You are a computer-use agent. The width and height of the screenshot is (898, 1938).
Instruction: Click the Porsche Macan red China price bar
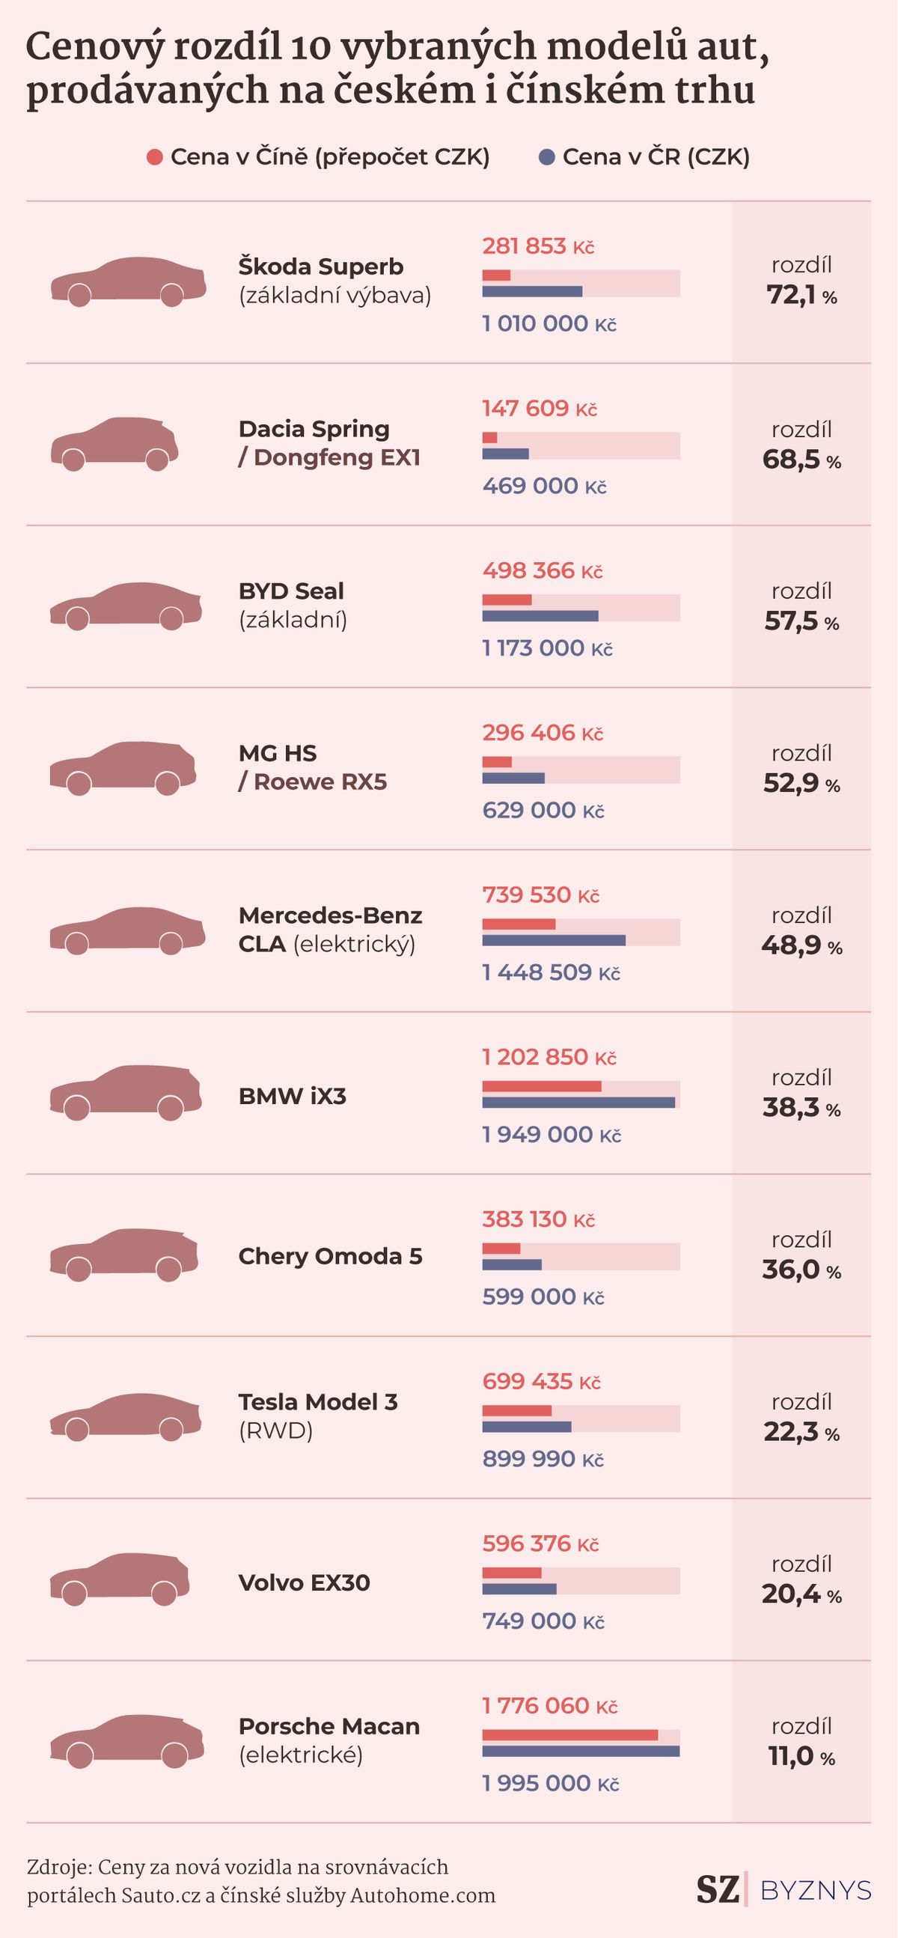(x=570, y=1735)
